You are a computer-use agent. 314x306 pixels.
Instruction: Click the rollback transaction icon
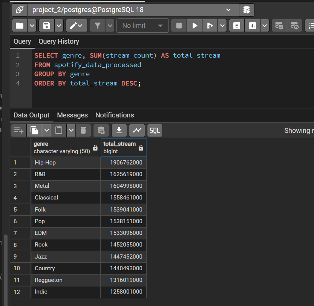(294, 26)
